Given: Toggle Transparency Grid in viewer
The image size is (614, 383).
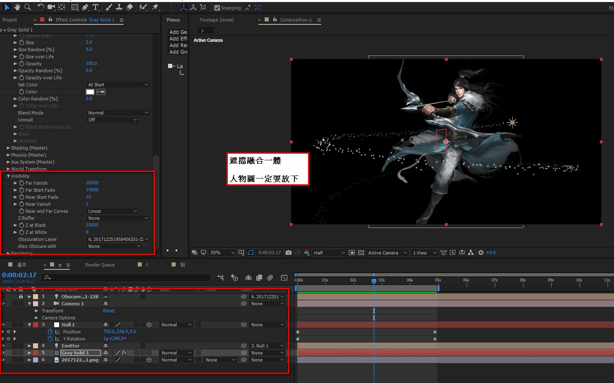Looking at the screenshot, I should (x=361, y=252).
